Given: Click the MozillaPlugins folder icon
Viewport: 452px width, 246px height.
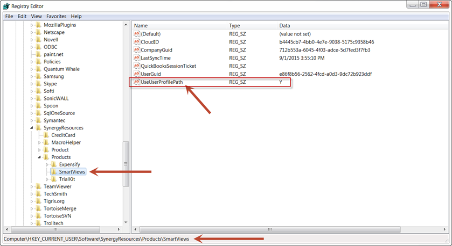Looking at the screenshot, I should point(39,25).
